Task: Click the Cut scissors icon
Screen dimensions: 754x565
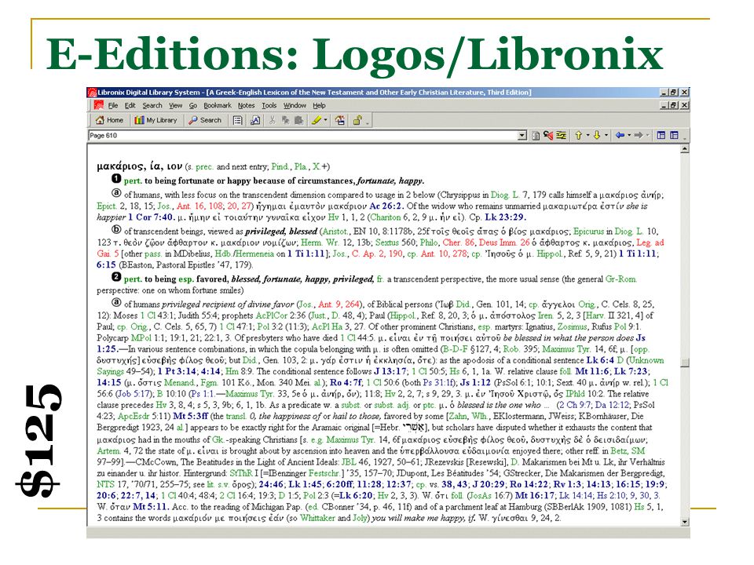Action: coord(273,121)
